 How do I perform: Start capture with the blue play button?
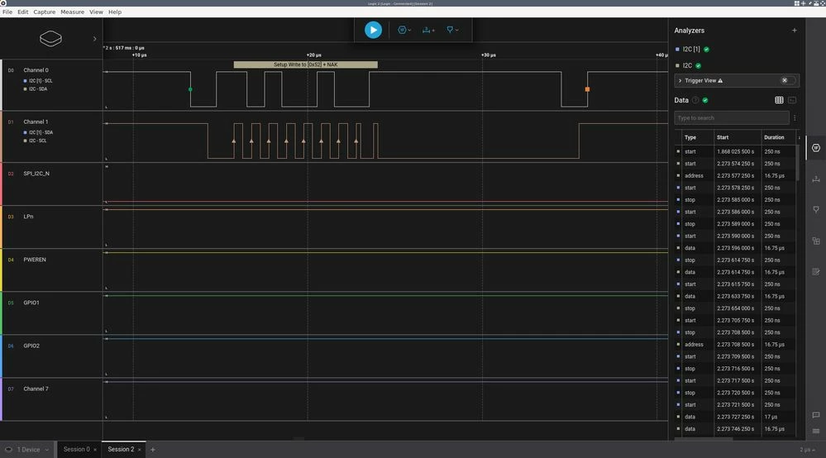coord(373,30)
